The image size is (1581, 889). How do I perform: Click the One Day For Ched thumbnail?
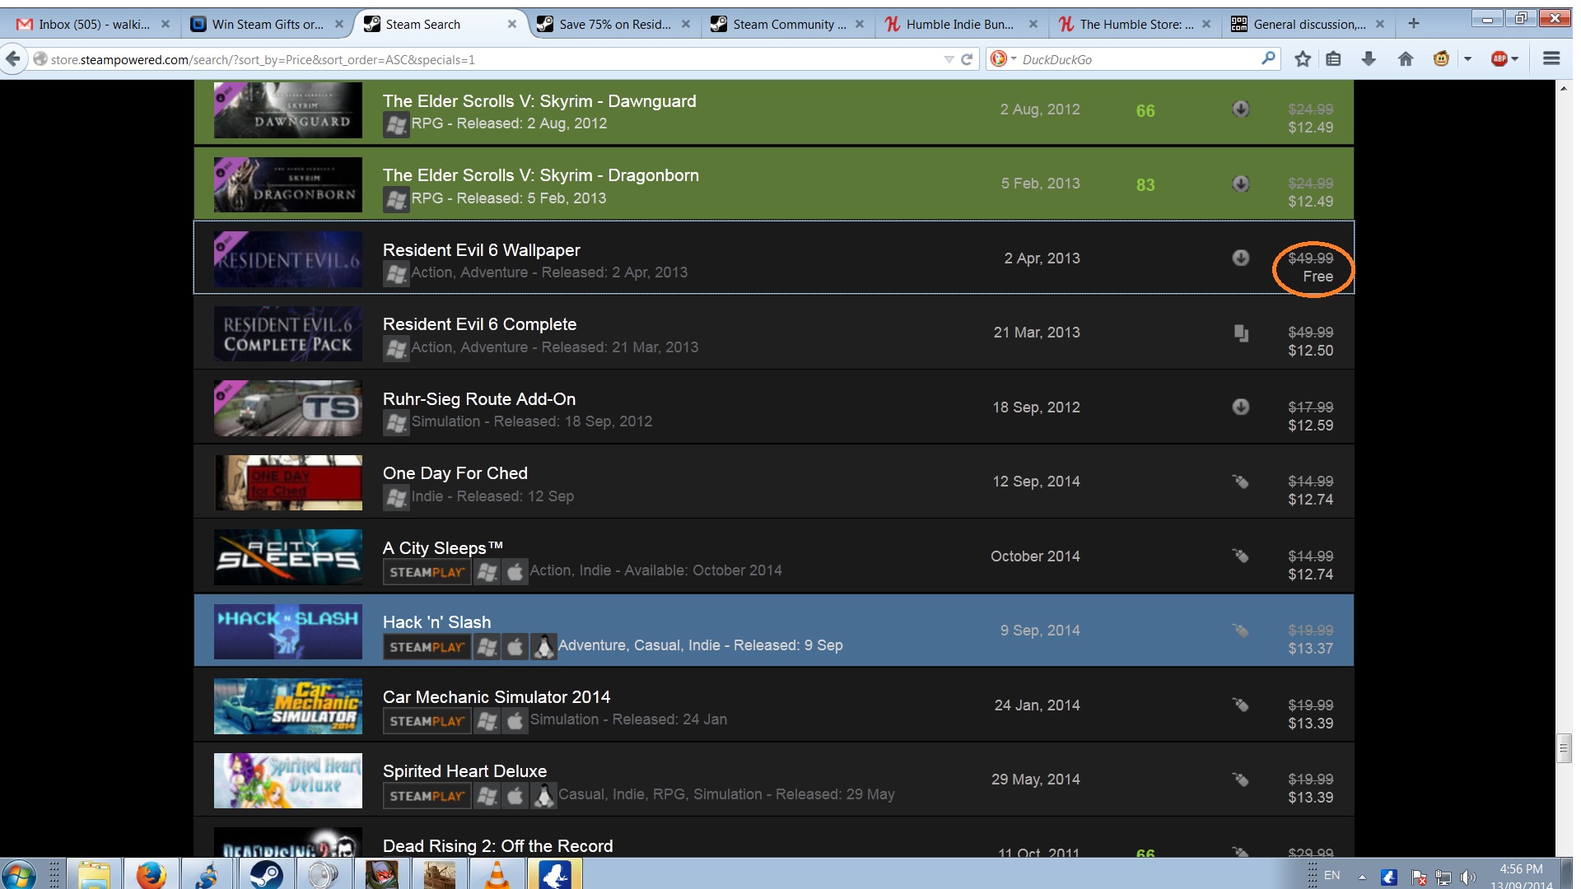point(287,482)
